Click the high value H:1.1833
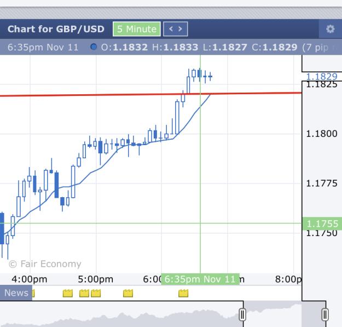This screenshot has height=327, width=342. pos(175,47)
